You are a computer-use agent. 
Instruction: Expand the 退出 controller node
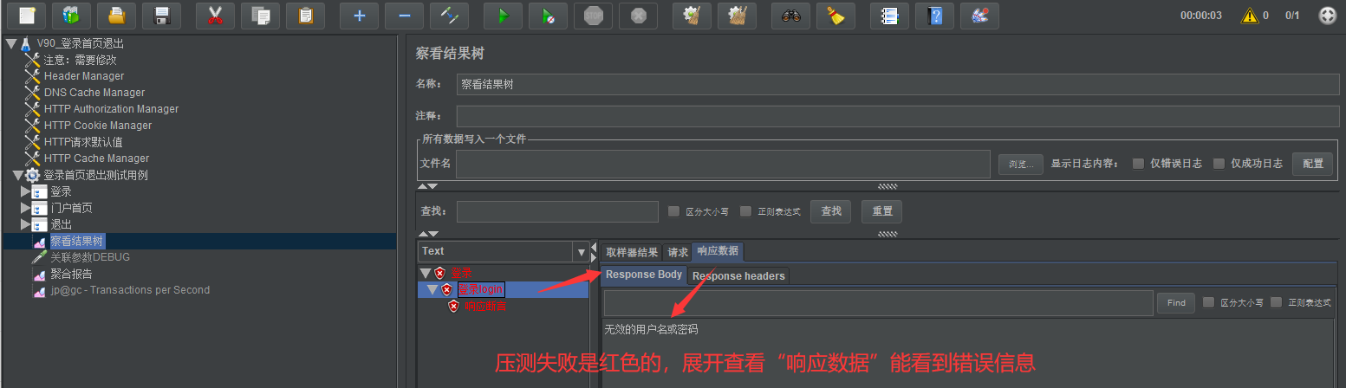[x=25, y=224]
